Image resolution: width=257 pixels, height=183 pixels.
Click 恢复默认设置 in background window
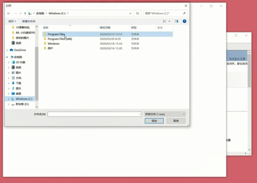pyautogui.click(x=237, y=59)
